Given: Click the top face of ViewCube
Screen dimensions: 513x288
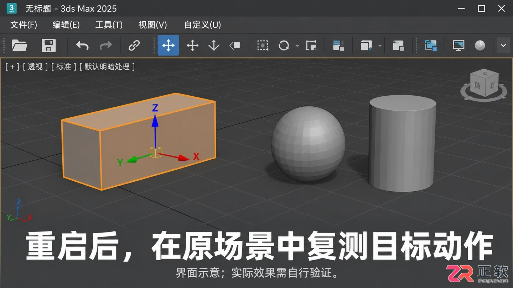Looking at the screenshot, I should [485, 73].
